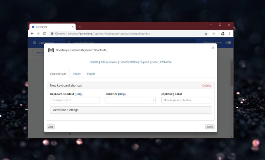The image size is (265, 160).
Task: Click the hamburger menu beside Extensions
Action: 34,43
